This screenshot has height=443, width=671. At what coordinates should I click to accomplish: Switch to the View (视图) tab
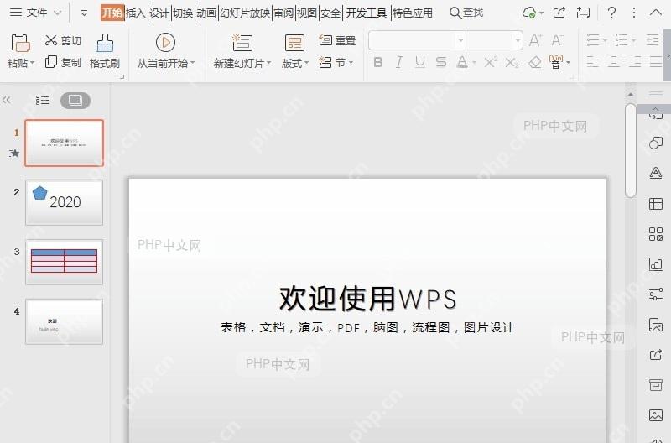tap(307, 13)
